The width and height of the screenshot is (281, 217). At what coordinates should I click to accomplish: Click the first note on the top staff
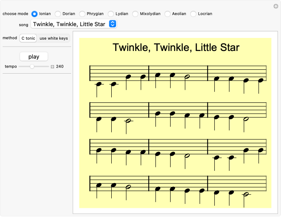[x=99, y=84]
